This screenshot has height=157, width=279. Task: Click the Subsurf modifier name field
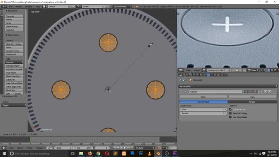pos(216,92)
